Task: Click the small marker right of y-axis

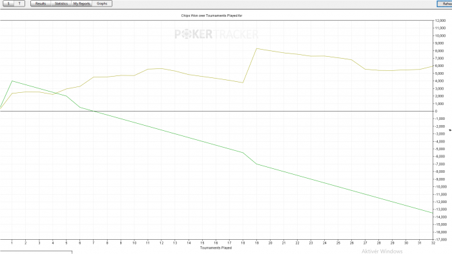Action: click(x=450, y=130)
